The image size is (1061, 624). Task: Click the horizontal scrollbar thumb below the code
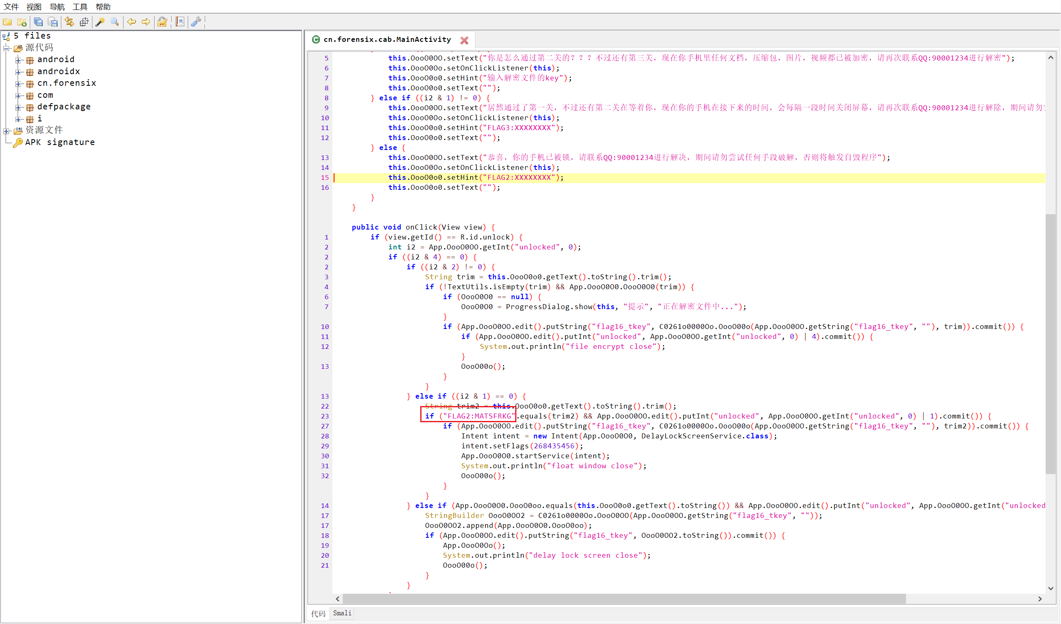click(624, 599)
